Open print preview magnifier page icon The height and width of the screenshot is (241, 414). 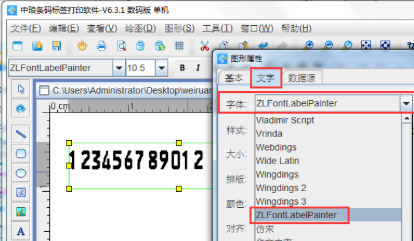(x=121, y=46)
